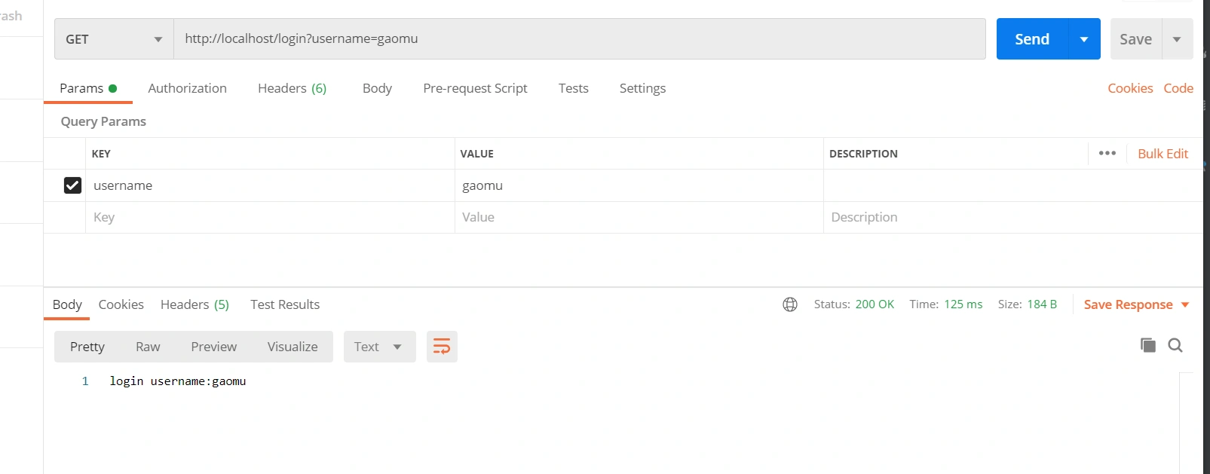1210x474 pixels.
Task: Copy response body using the copy icon
Action: (1147, 345)
